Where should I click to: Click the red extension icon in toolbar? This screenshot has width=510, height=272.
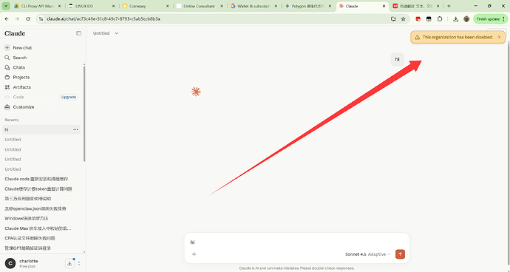(418, 19)
